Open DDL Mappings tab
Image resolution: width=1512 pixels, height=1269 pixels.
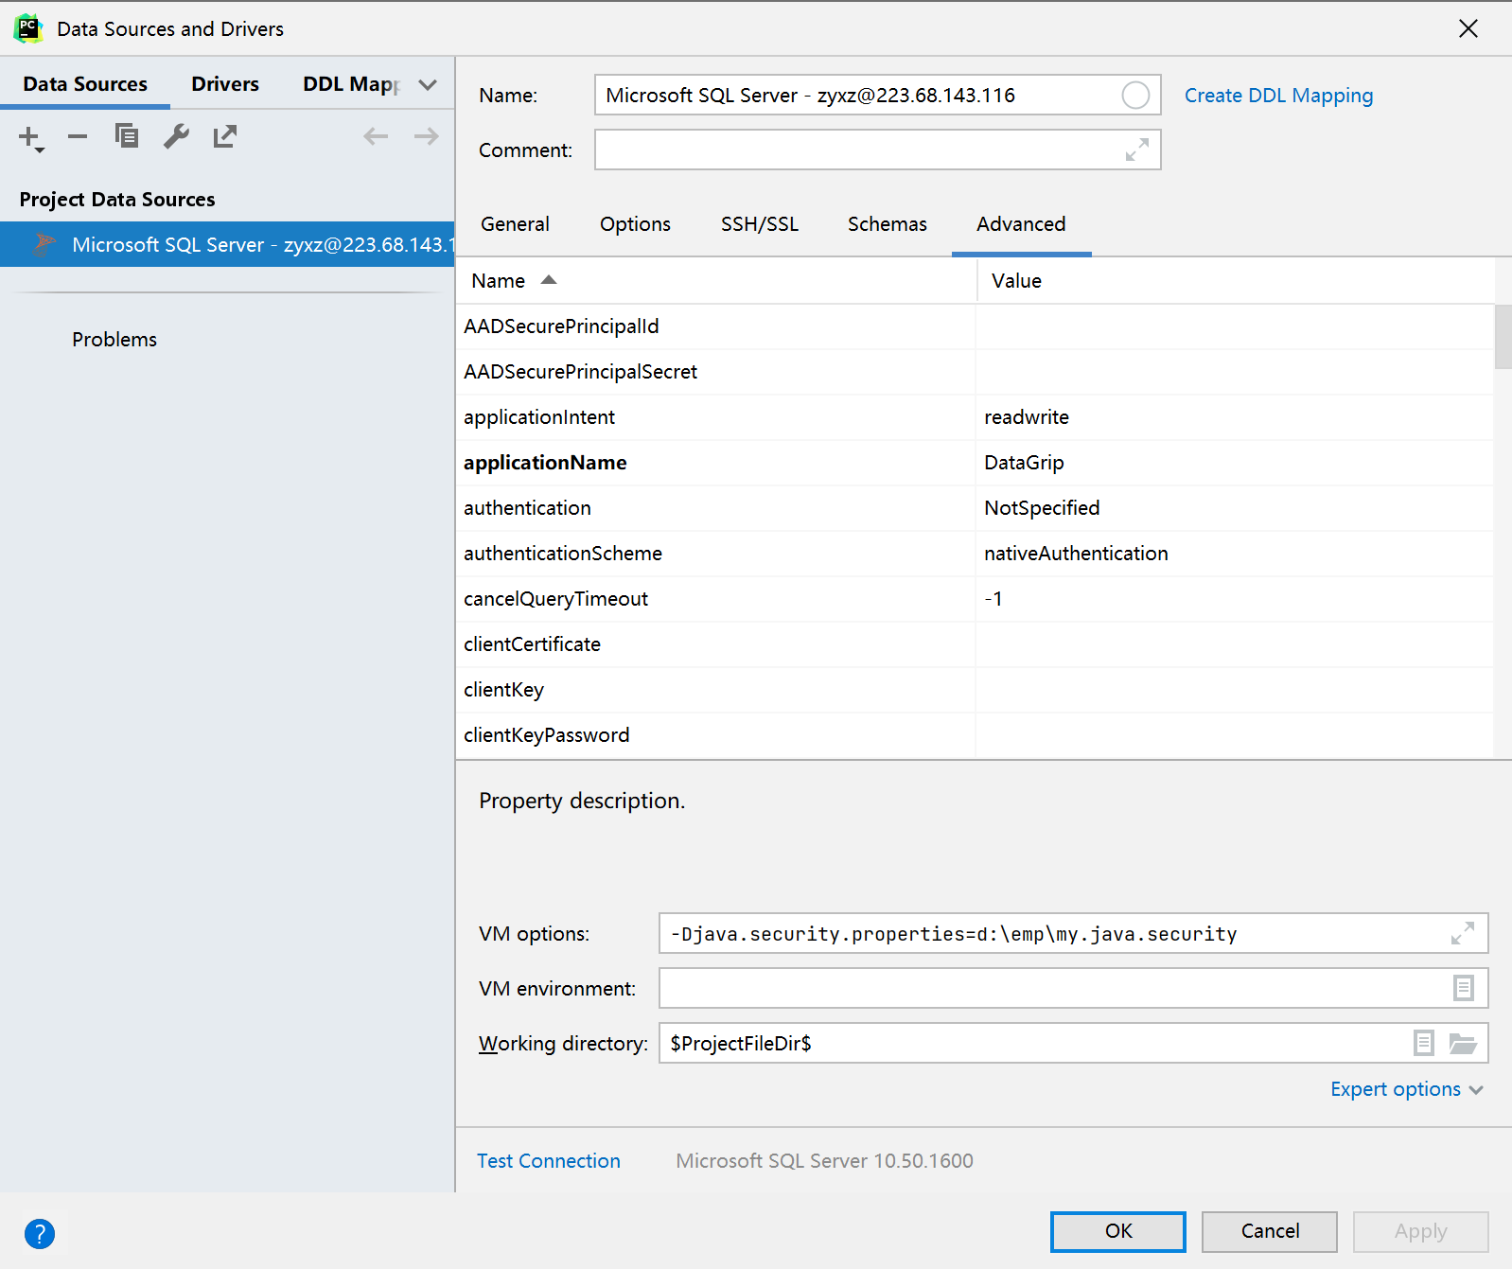point(352,84)
